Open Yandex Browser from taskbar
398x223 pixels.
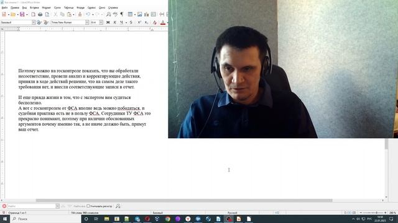188,219
